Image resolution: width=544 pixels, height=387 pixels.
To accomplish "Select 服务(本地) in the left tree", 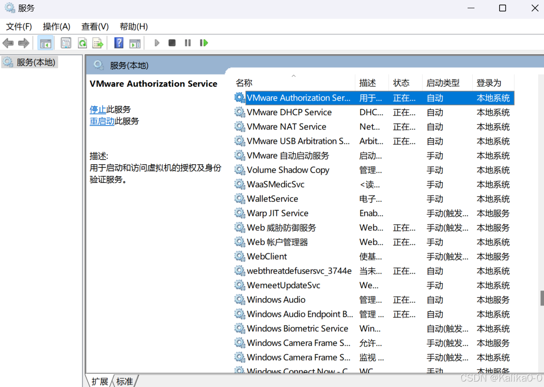I will click(30, 62).
